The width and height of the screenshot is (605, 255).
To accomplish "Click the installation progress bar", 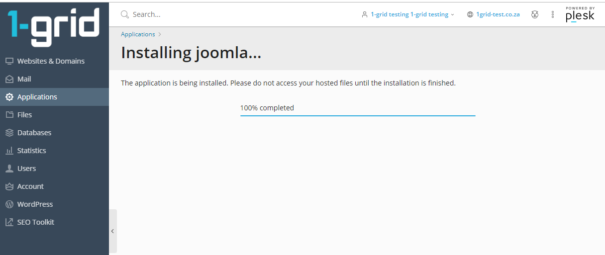I will coord(358,115).
